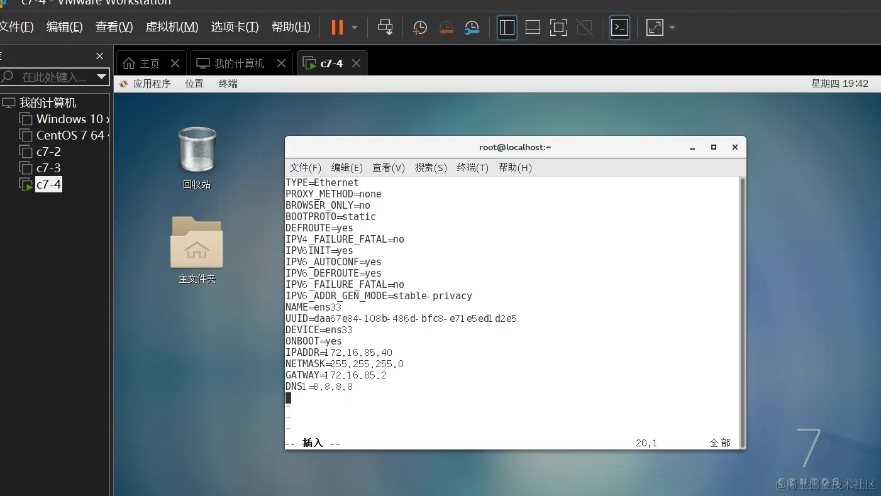This screenshot has height=496, width=881.
Task: Select the 回收站 trash desktop icon
Action: tap(197, 158)
